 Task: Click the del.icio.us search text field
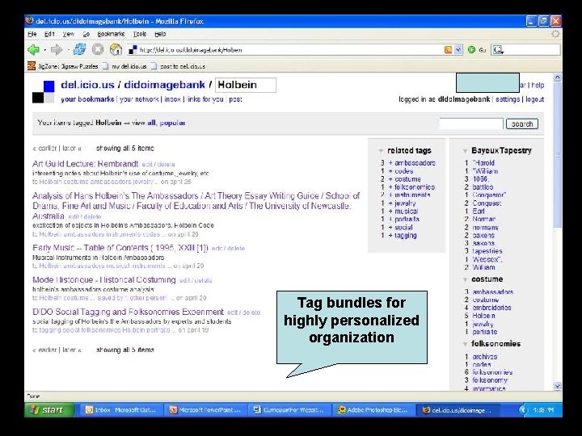(471, 124)
